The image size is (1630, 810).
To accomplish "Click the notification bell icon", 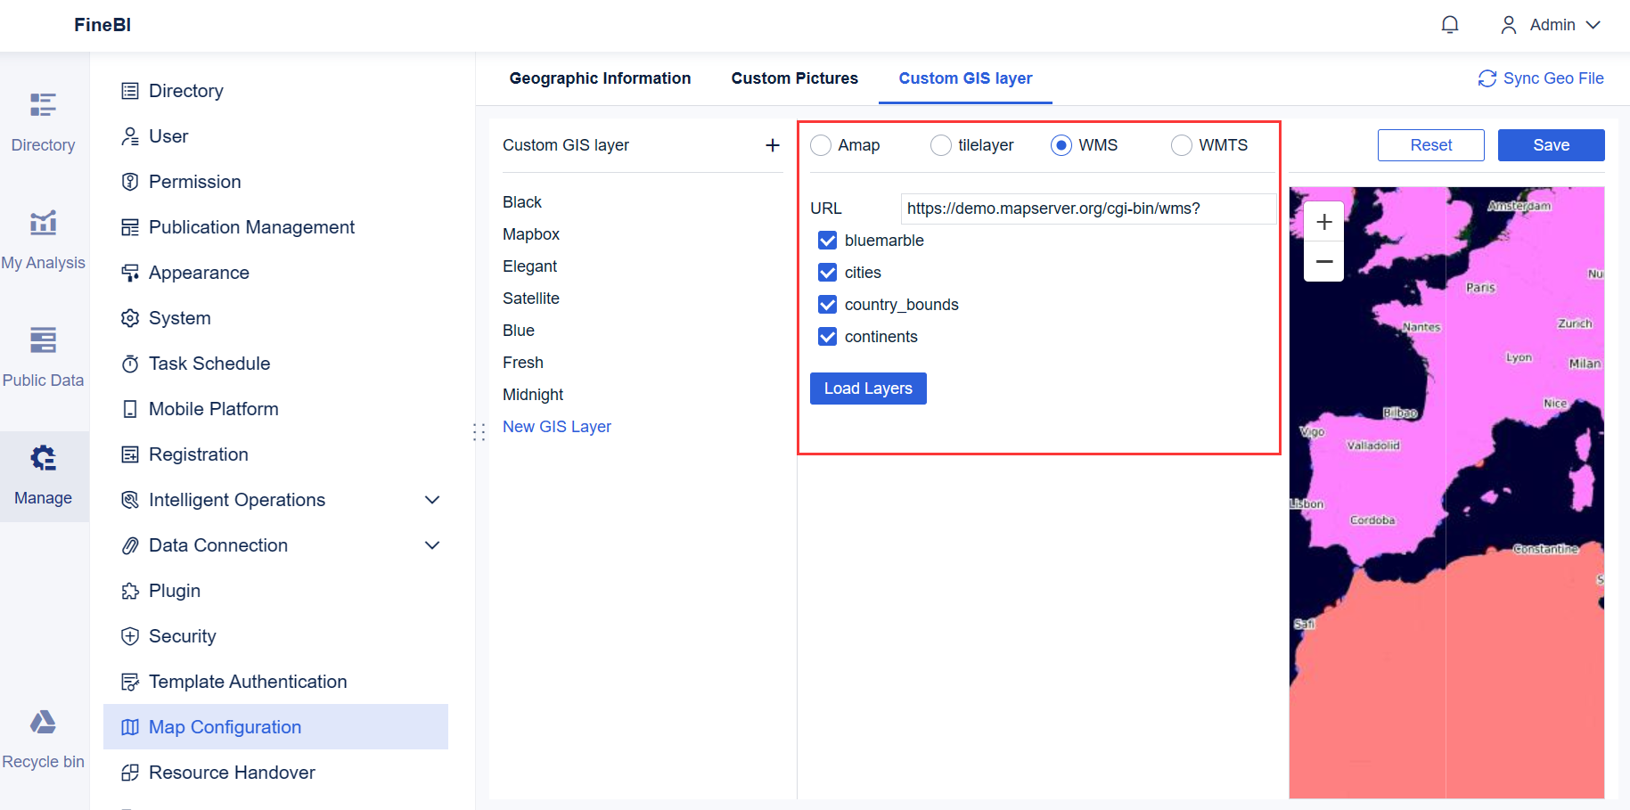I will [1450, 25].
